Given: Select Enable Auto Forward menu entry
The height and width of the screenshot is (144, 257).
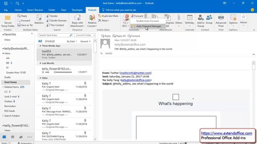Looking at the screenshot, I should [x=147, y=21].
